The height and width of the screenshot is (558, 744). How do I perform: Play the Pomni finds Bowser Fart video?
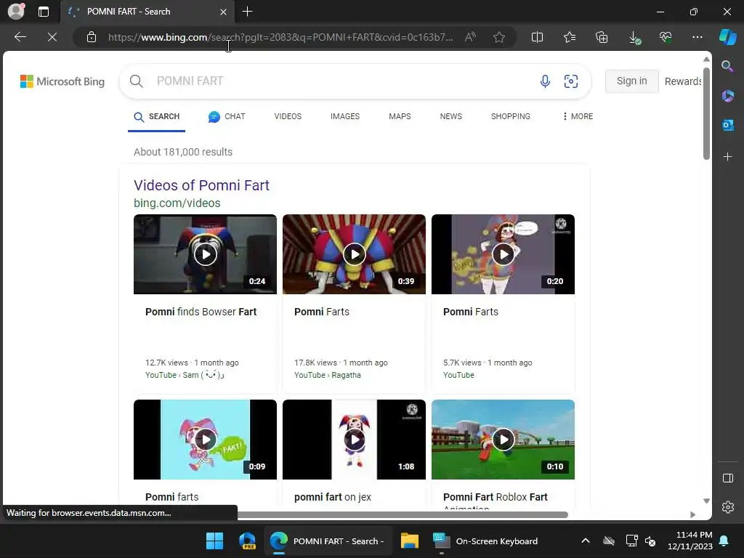coord(205,254)
